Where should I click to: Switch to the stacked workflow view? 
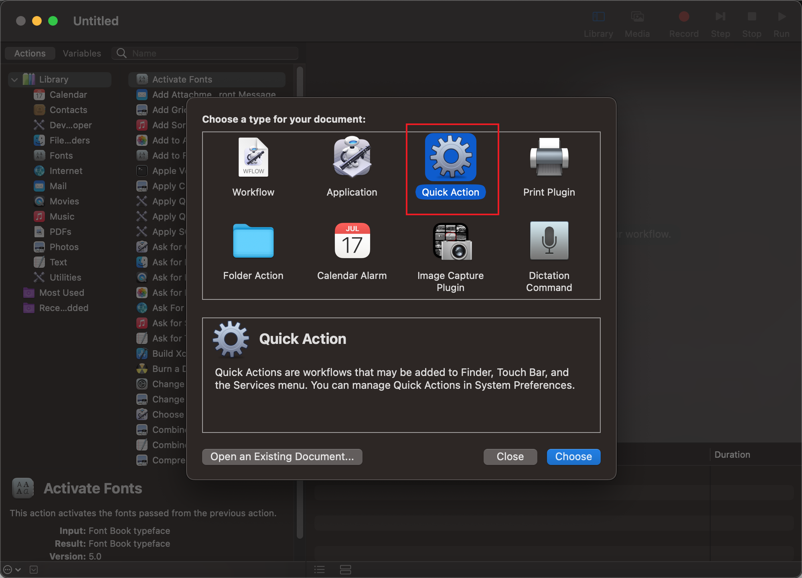[345, 570]
